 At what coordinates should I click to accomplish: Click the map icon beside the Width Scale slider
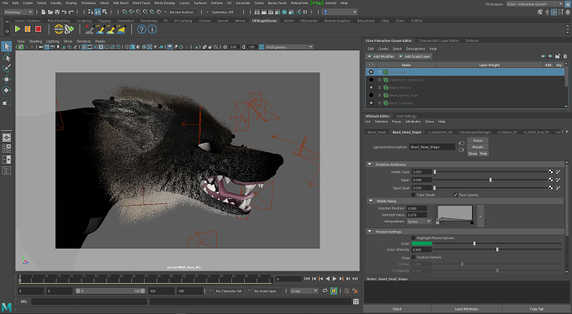(x=551, y=171)
